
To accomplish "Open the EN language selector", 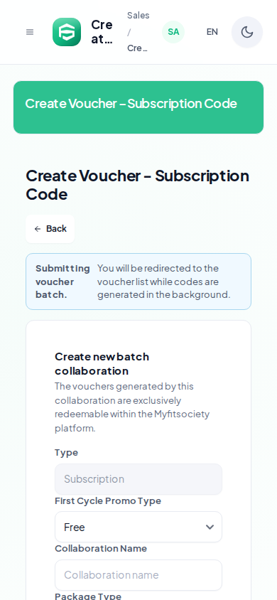I will [212, 32].
